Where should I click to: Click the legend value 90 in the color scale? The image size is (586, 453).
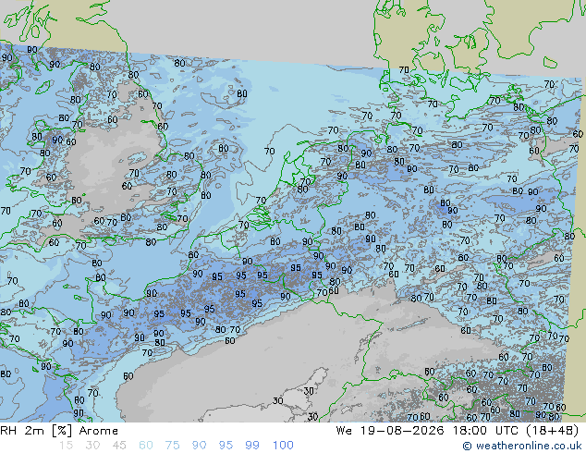(x=199, y=446)
